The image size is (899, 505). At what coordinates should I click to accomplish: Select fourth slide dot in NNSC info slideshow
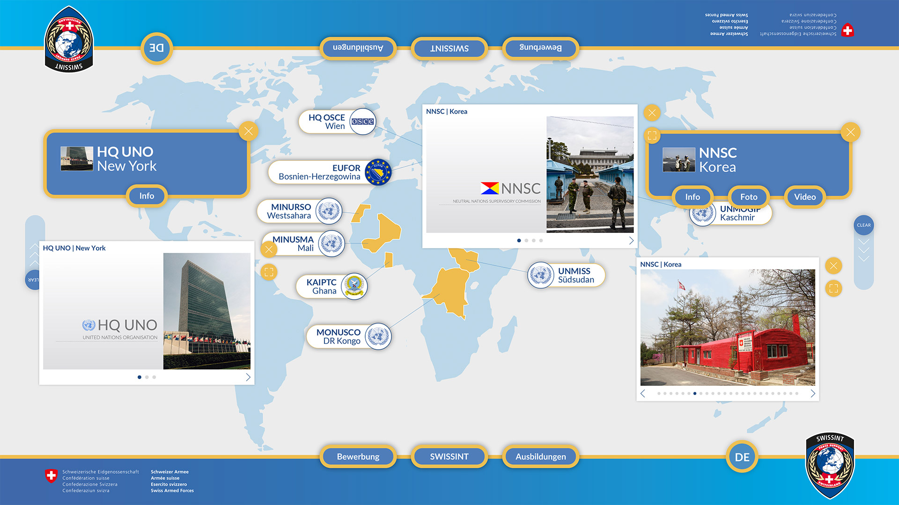[541, 240]
